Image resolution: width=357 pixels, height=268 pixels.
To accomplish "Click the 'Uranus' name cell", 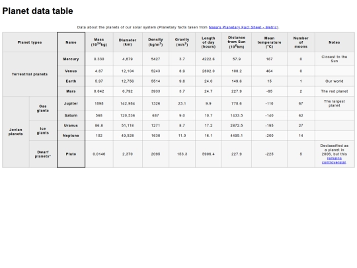I will 71,126.
